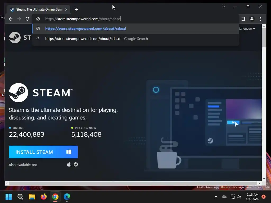Click the INSTALL STEAM button
The image size is (271, 203).
(43, 152)
